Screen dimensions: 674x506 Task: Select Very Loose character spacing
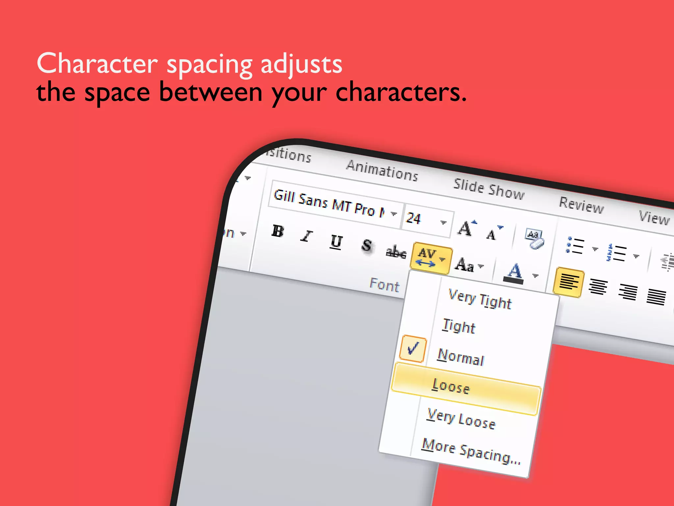point(461,419)
